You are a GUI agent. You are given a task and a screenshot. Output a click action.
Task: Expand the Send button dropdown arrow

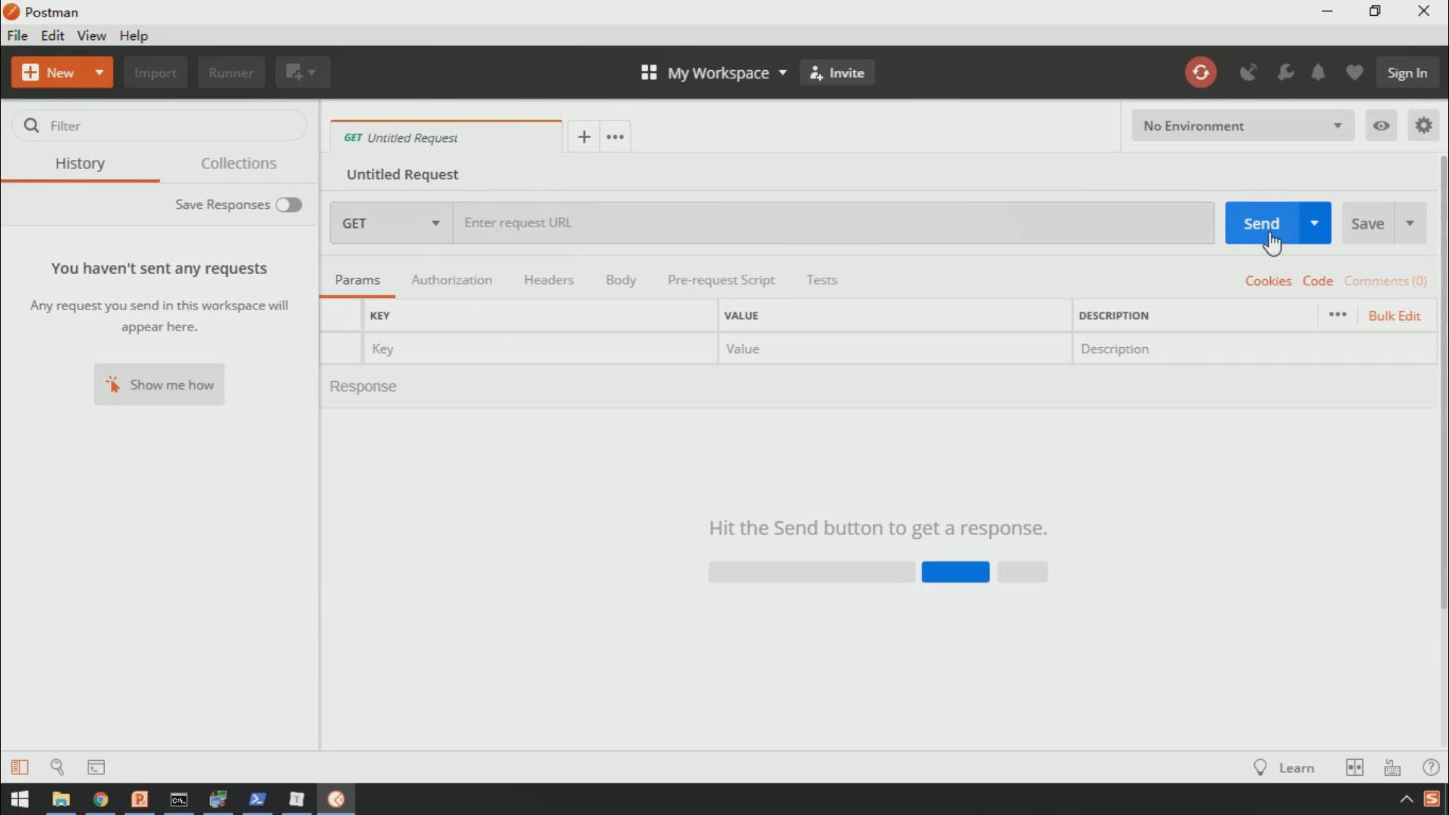1315,222
